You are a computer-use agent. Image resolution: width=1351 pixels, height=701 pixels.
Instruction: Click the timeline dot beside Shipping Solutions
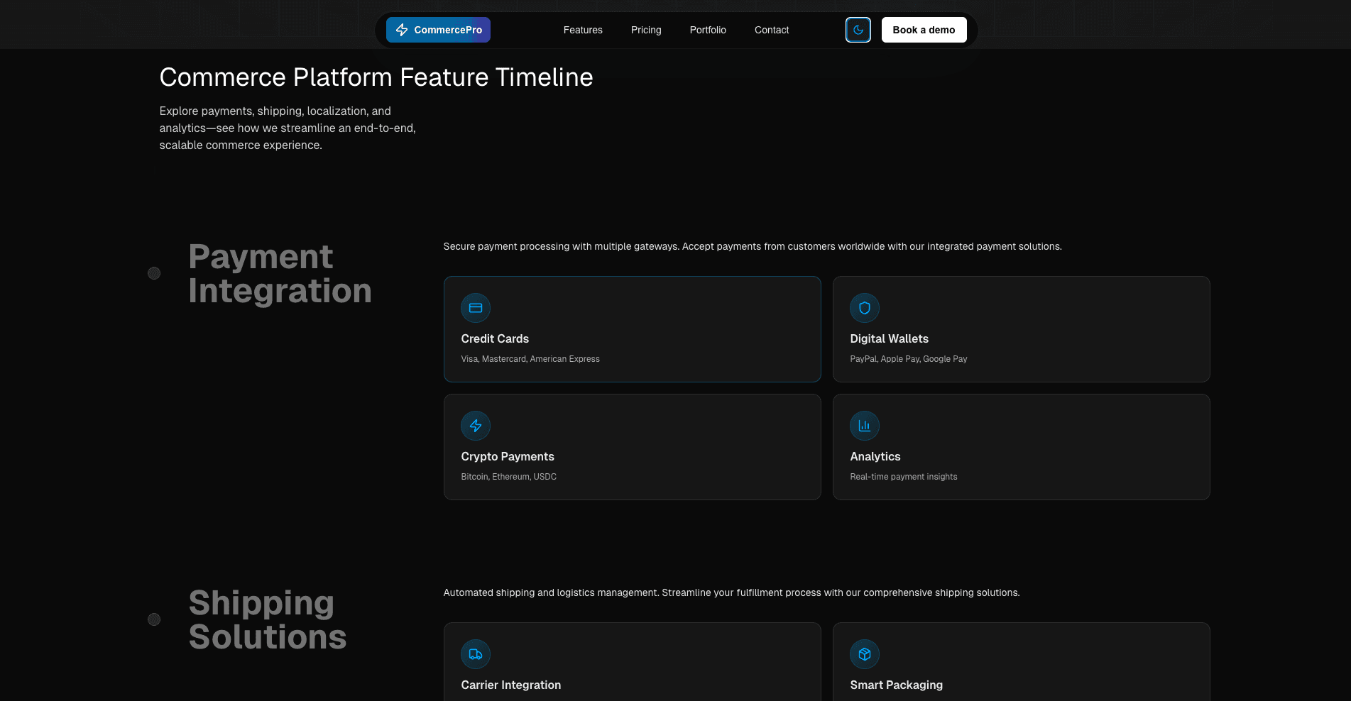tap(154, 619)
